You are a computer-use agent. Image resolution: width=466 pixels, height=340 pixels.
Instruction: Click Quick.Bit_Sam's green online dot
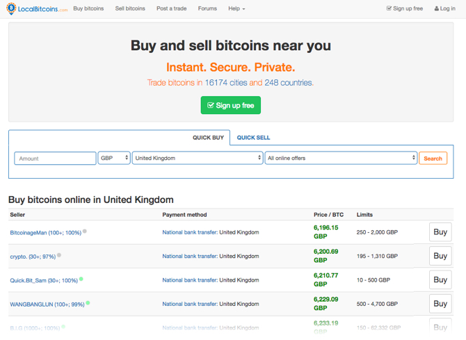click(x=81, y=279)
